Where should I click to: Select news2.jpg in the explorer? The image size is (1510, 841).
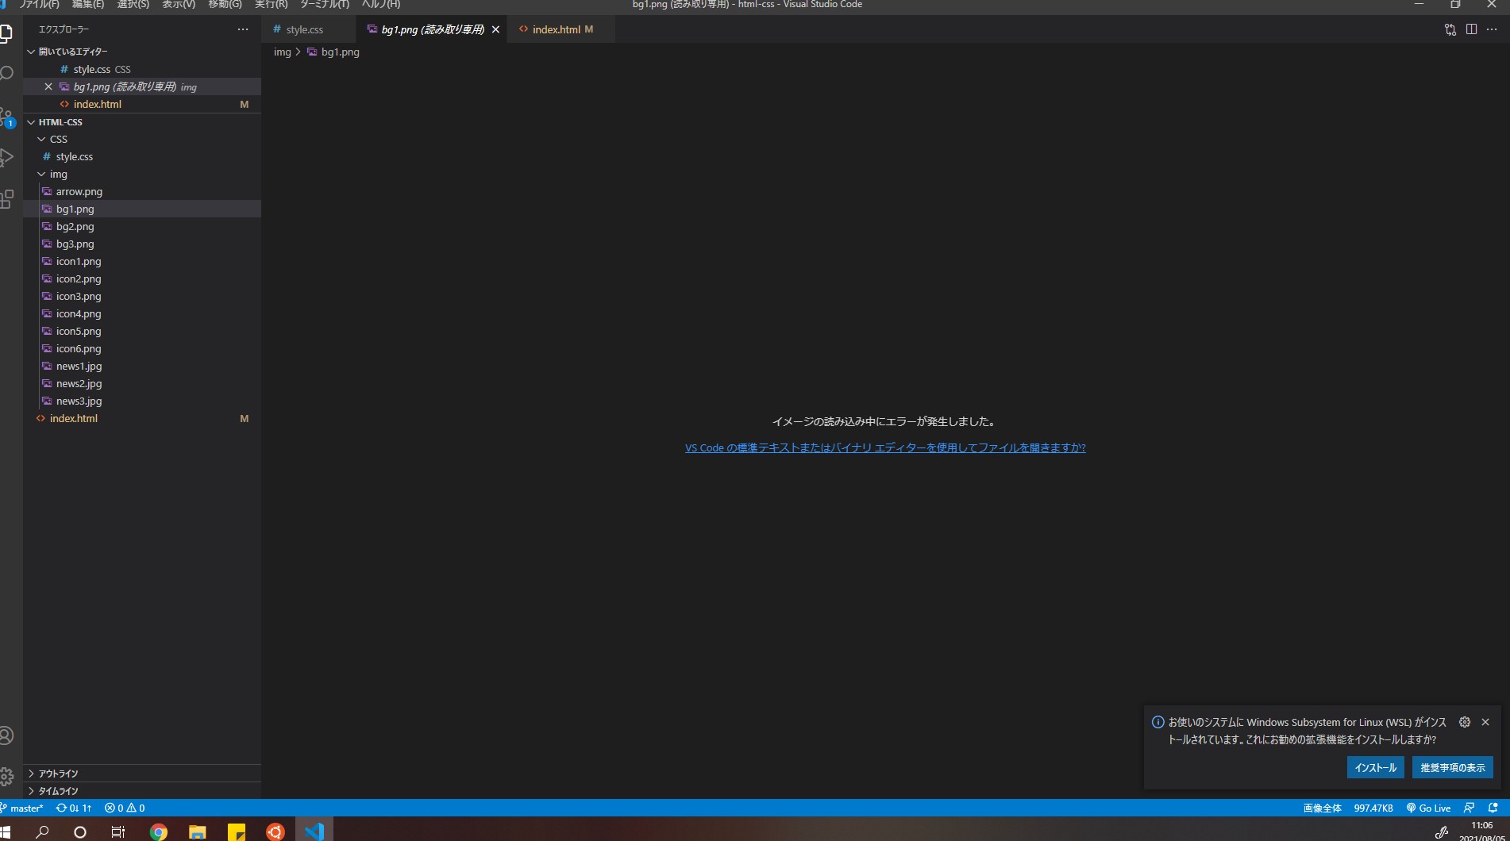[x=79, y=383]
